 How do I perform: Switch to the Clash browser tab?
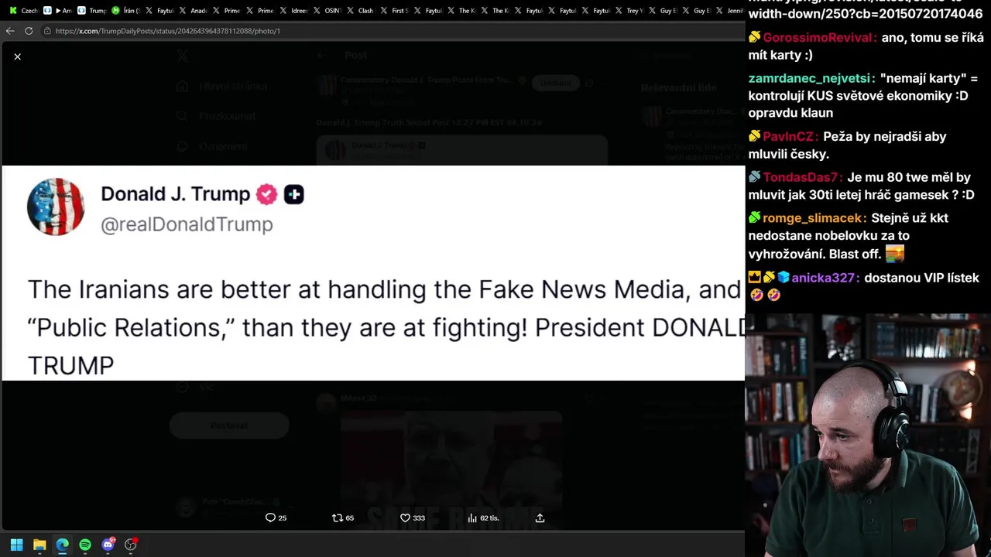(360, 10)
